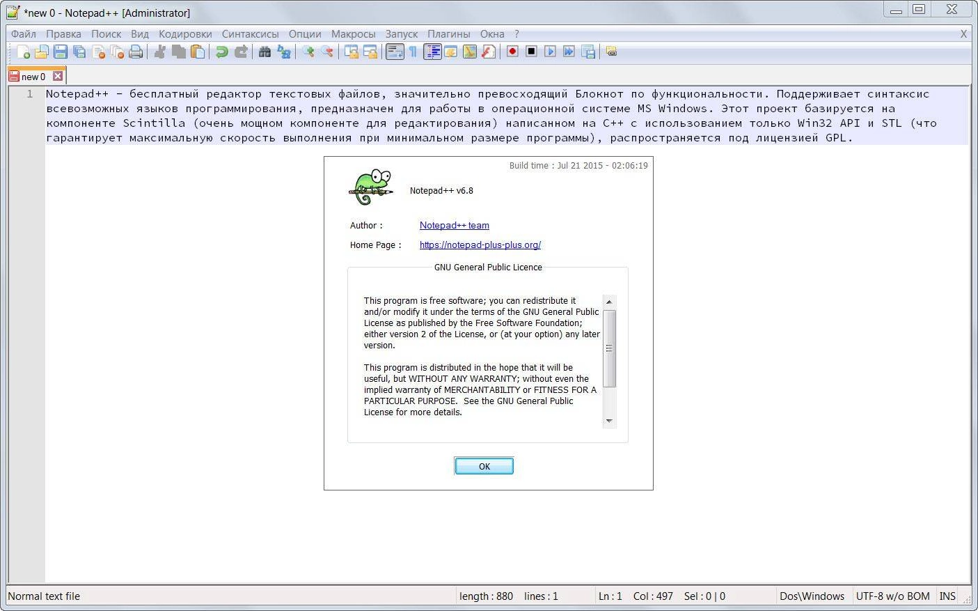This screenshot has width=978, height=611.
Task: Create a new document with the New icon
Action: pyautogui.click(x=23, y=52)
